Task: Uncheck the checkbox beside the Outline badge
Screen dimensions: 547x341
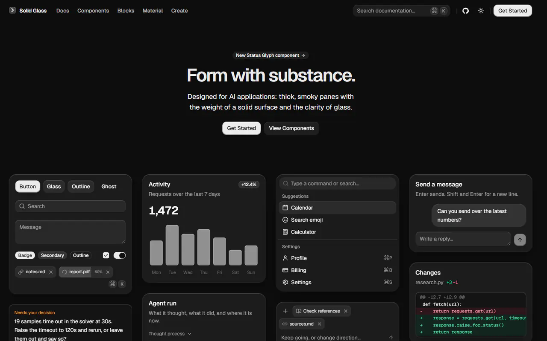Action: coord(106,255)
